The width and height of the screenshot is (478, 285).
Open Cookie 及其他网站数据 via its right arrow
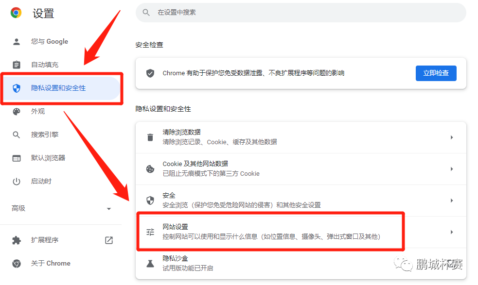452,169
